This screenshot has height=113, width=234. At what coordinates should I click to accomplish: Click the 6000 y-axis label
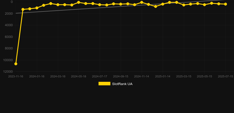tap(9, 37)
